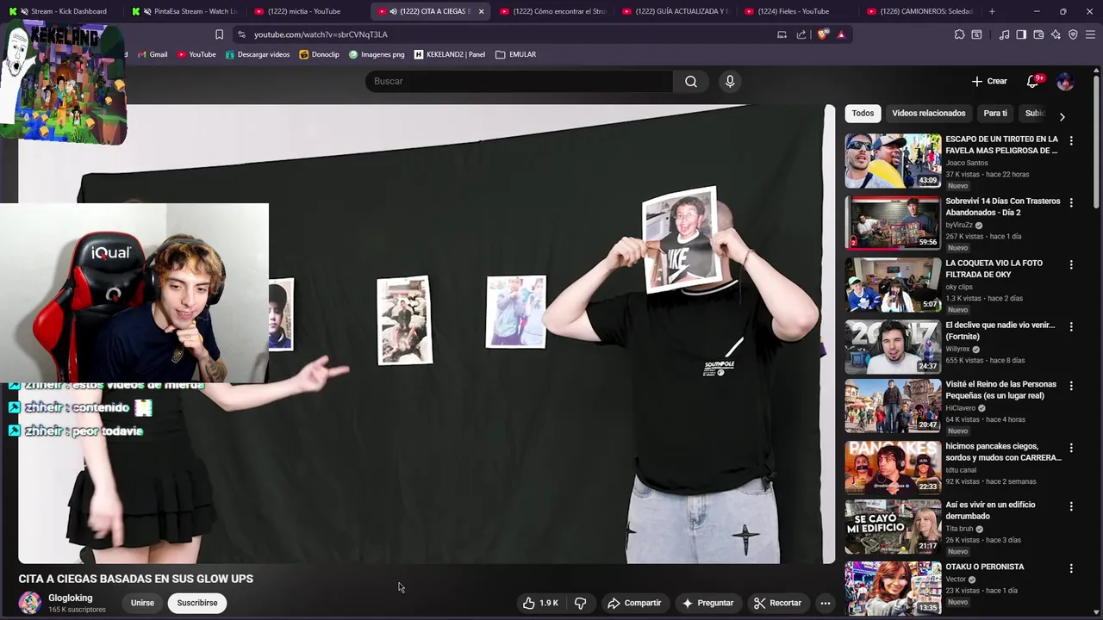Open the browser extensions puzzle icon
The height and width of the screenshot is (620, 1103).
(959, 34)
